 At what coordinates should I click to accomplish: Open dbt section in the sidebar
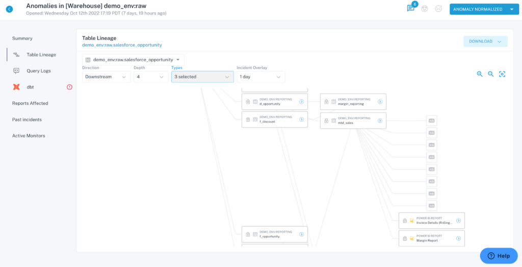coord(30,87)
